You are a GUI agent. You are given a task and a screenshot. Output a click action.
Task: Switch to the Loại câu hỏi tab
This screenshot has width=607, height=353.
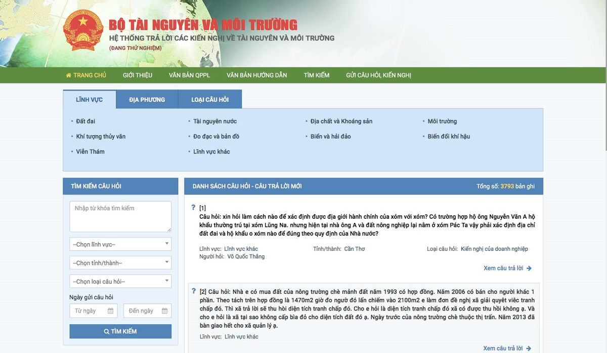210,100
